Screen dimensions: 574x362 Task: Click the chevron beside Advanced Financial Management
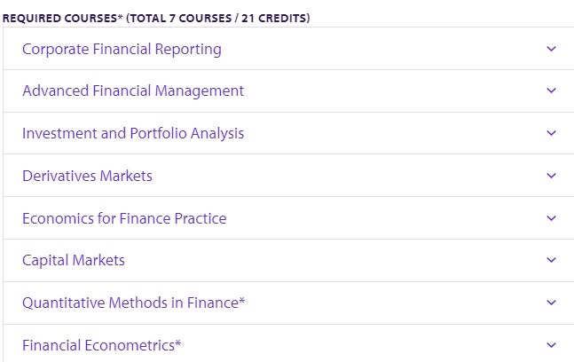pos(551,90)
